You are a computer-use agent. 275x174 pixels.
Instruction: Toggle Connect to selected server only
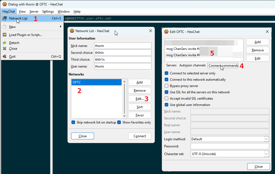[167, 73]
